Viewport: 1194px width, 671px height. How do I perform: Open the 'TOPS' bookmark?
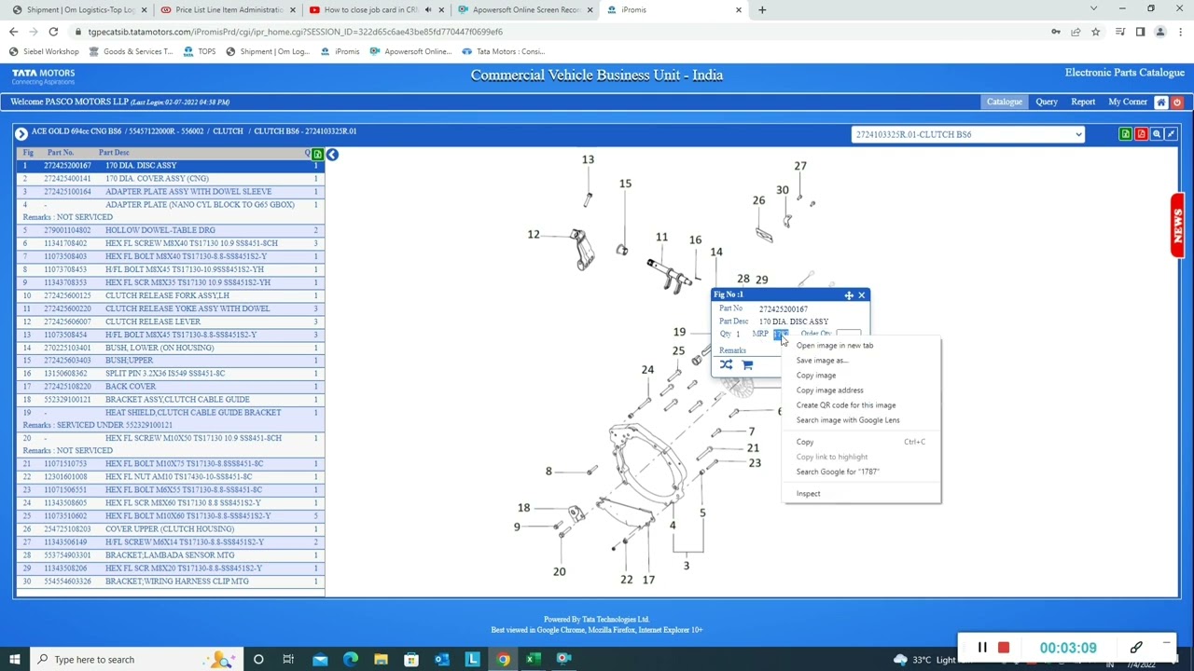pyautogui.click(x=200, y=52)
